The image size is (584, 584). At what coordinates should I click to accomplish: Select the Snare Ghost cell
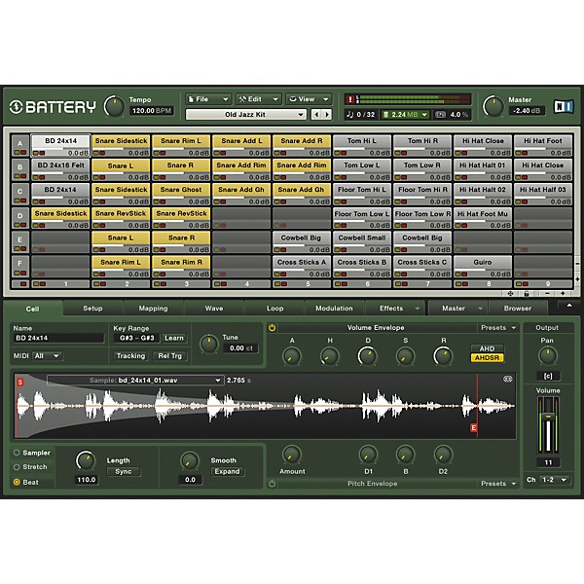tap(181, 194)
